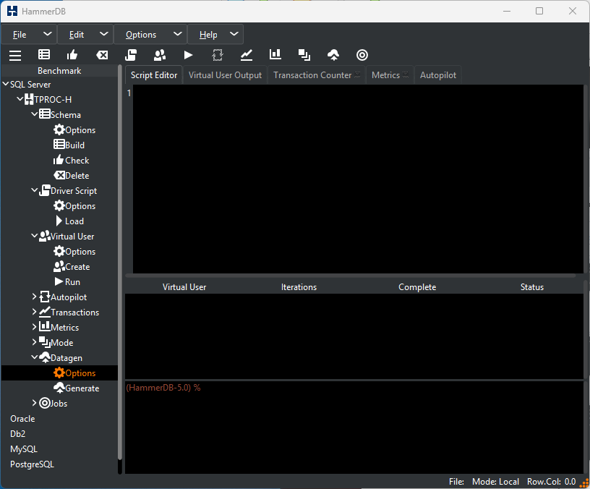Switch to the Metrics tab
590x489 pixels.
point(390,75)
